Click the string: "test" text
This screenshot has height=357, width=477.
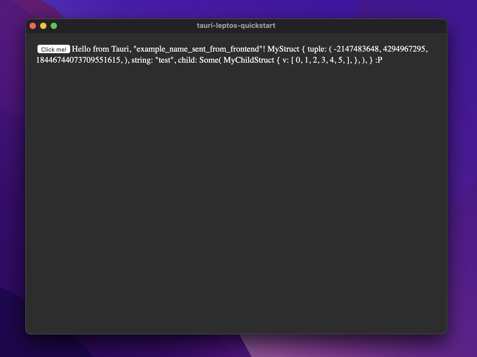(152, 60)
